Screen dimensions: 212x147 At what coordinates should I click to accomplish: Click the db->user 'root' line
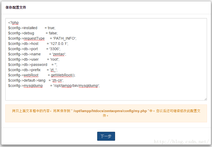click(34, 59)
